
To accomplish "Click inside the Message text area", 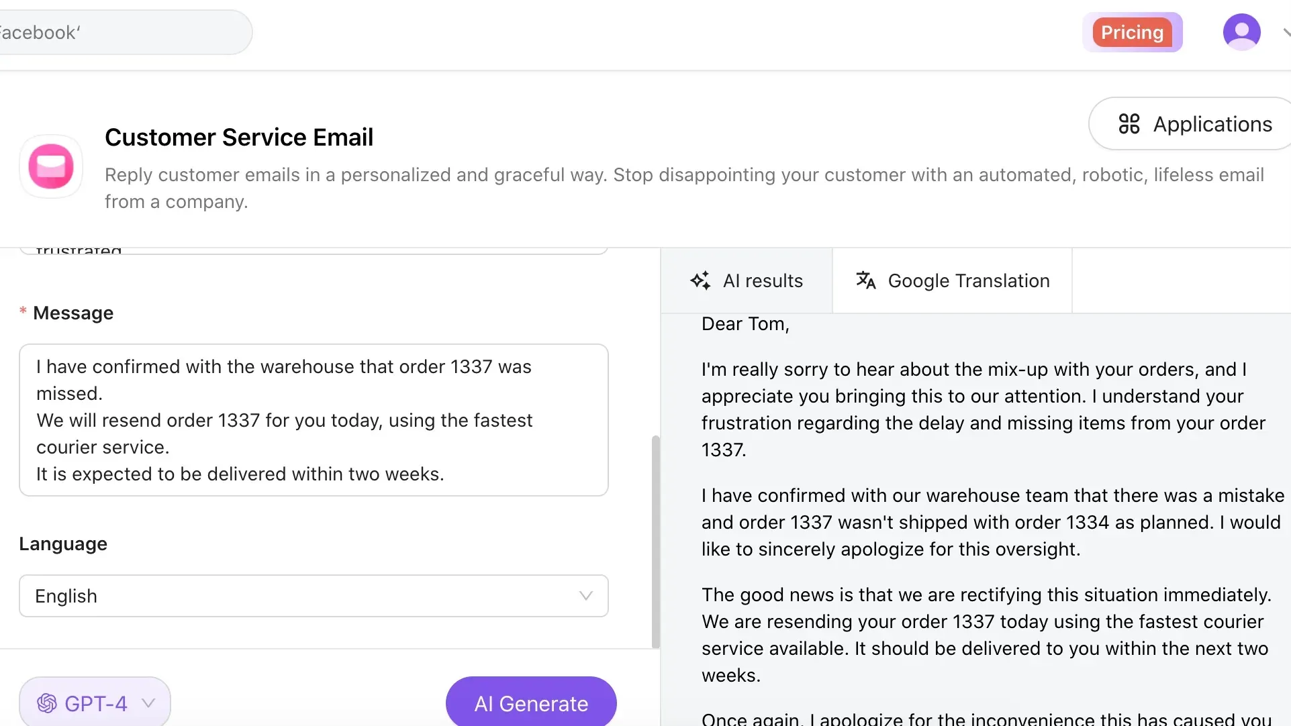I will (x=314, y=421).
